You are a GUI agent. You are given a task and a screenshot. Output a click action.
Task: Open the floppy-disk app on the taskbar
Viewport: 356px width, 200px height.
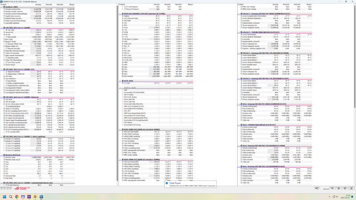click(23, 196)
